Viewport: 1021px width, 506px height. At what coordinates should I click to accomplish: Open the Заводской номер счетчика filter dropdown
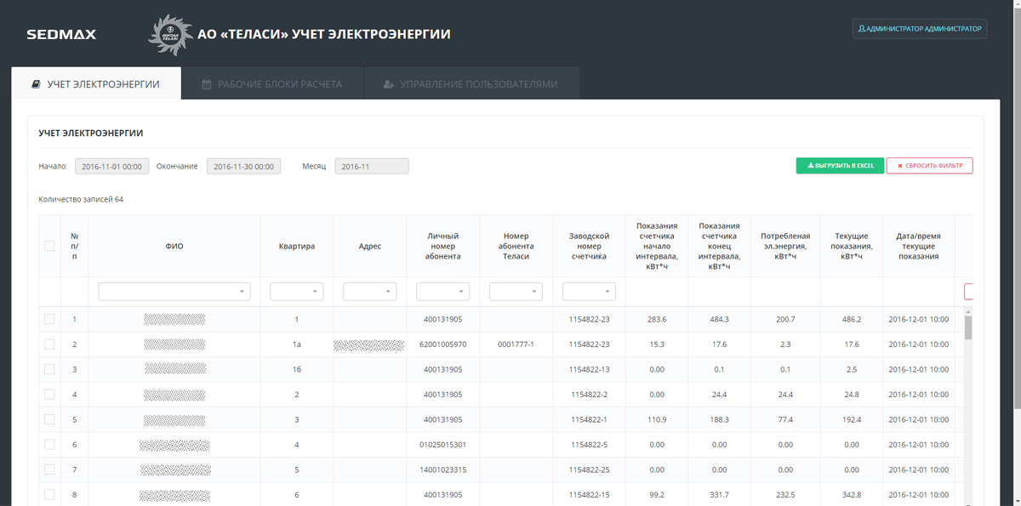click(589, 292)
